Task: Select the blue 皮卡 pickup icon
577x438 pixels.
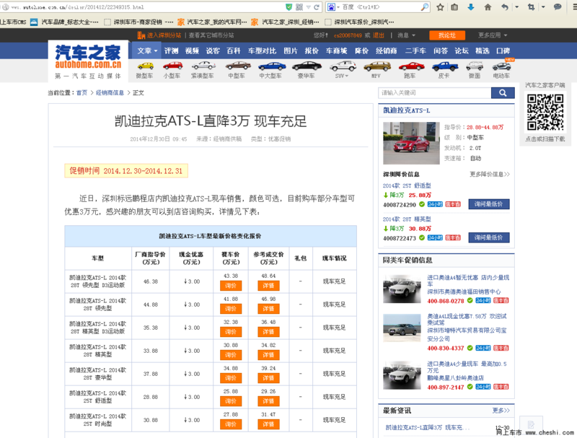Action: point(445,66)
